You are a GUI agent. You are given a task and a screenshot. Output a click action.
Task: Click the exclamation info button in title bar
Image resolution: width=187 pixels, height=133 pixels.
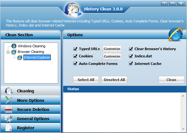(164, 3)
